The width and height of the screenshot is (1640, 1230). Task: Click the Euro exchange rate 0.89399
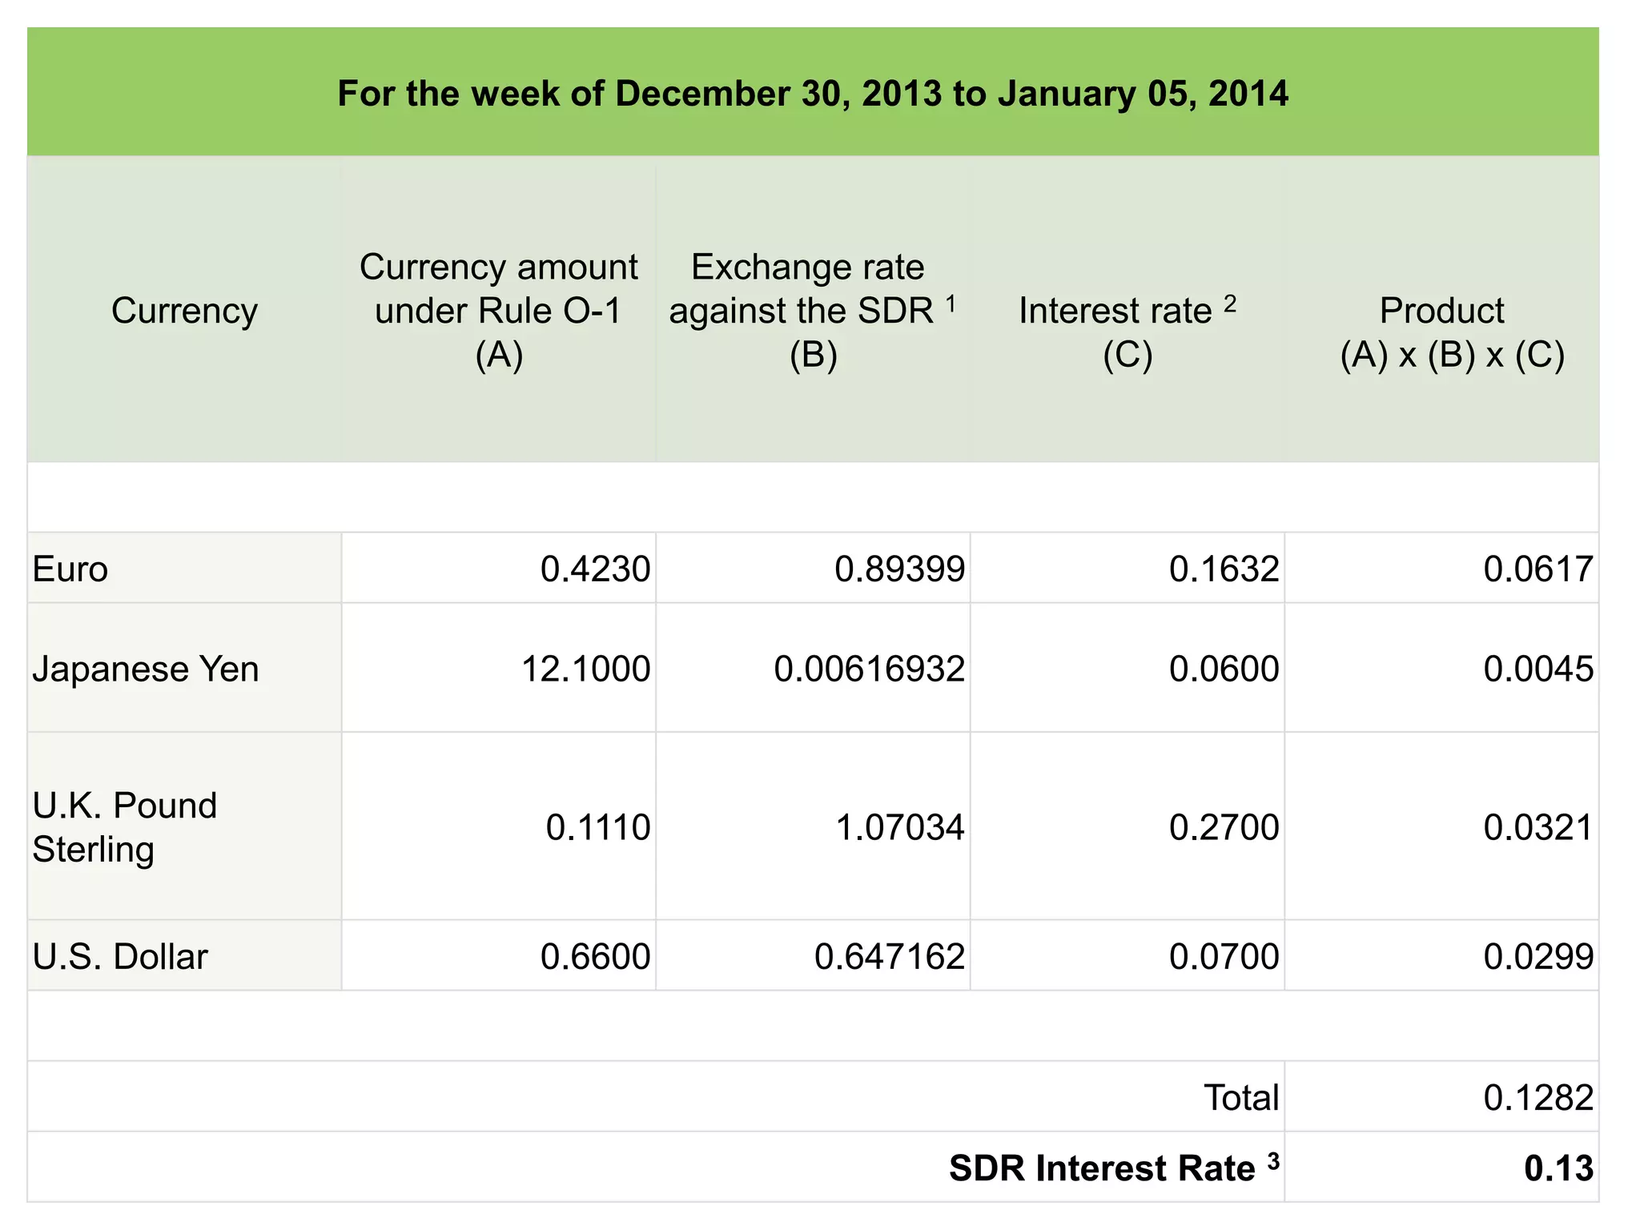coord(899,569)
